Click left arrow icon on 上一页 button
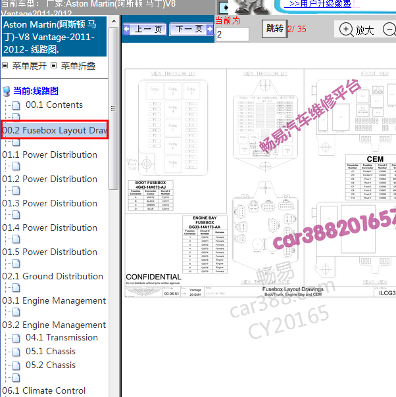This screenshot has width=396, height=397. [x=126, y=30]
